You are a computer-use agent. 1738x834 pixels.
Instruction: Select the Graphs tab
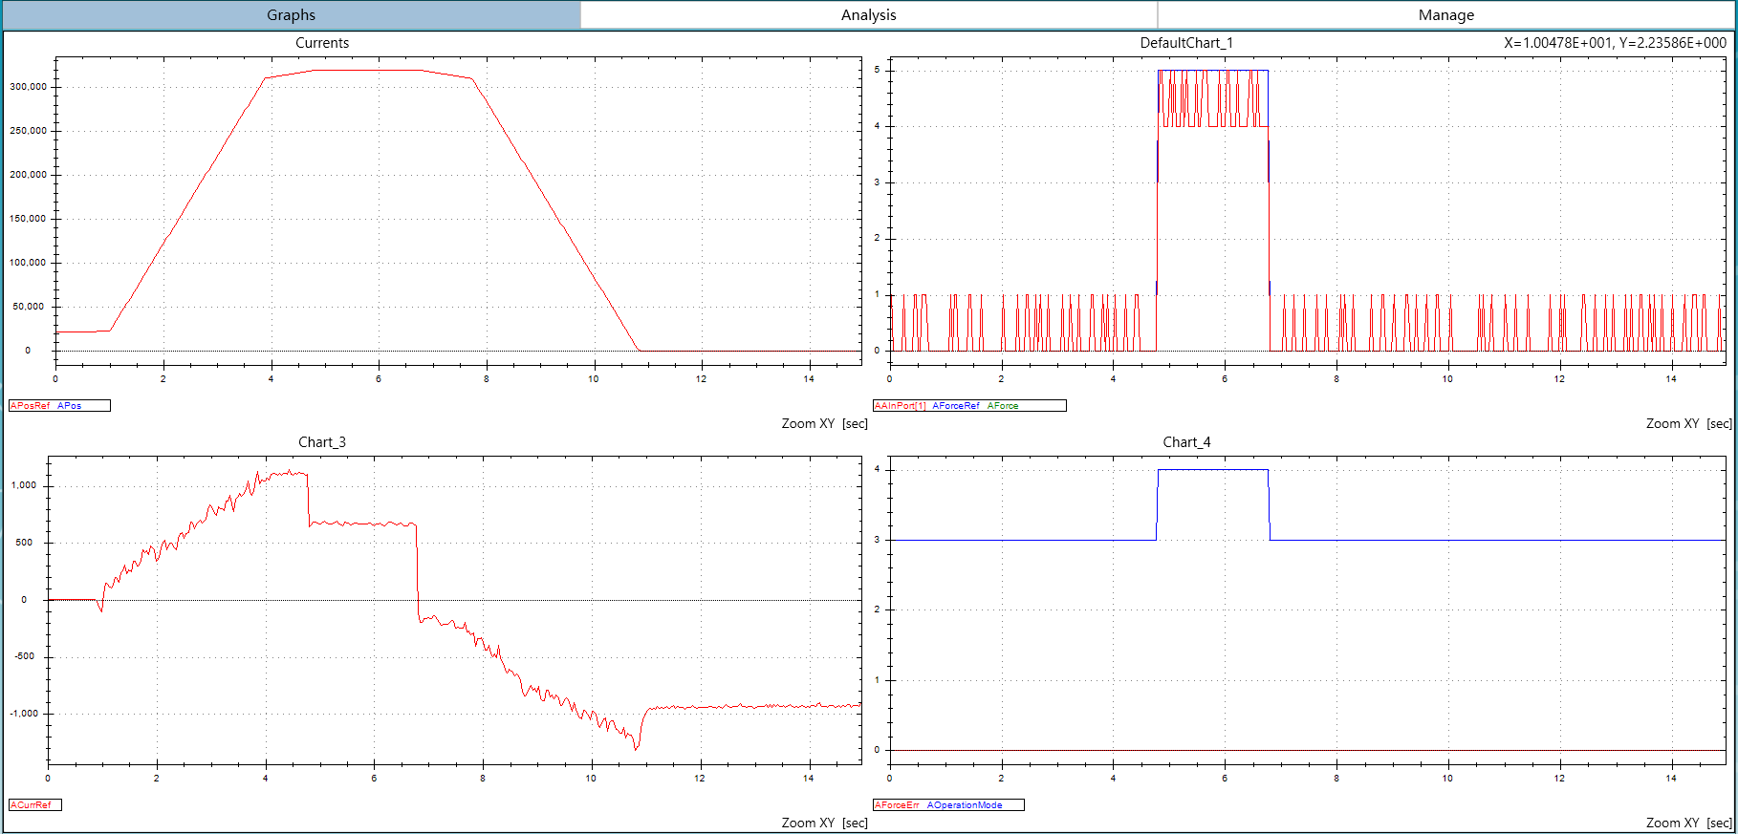click(291, 15)
